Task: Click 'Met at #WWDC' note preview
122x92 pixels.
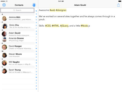Action: pos(21,19)
